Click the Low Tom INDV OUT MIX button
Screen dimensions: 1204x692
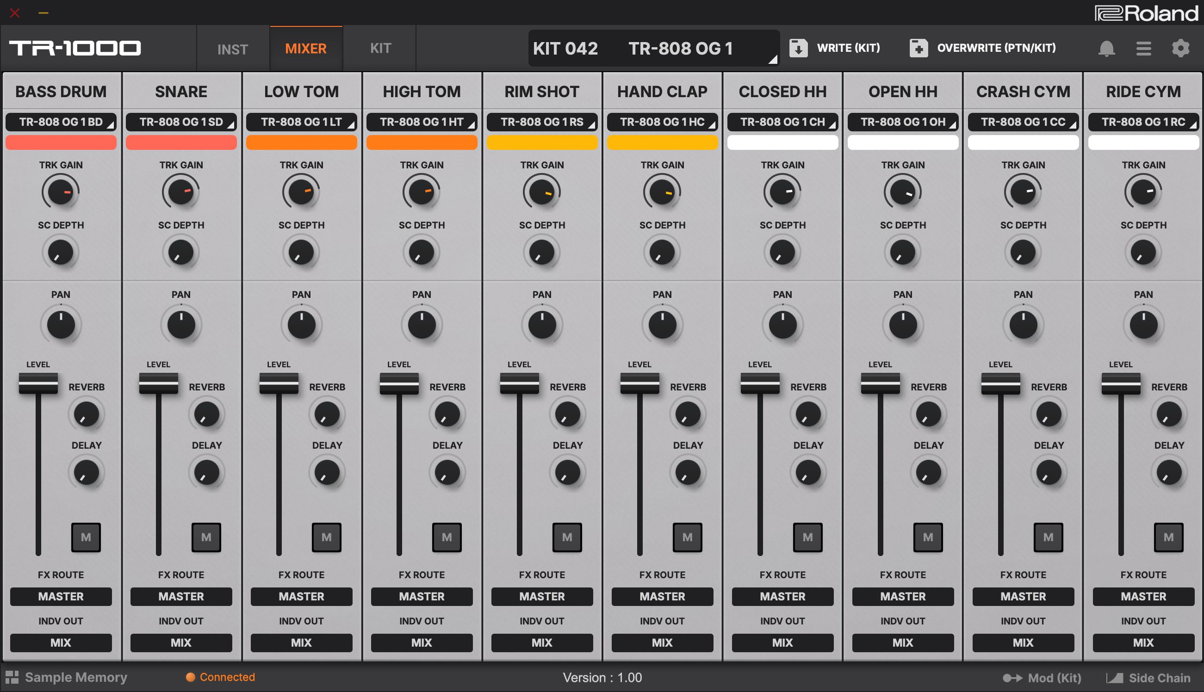point(301,643)
